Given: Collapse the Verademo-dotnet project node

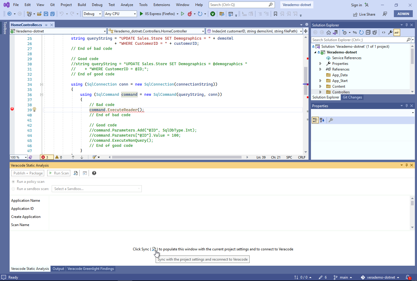Looking at the screenshot, I should 315,52.
